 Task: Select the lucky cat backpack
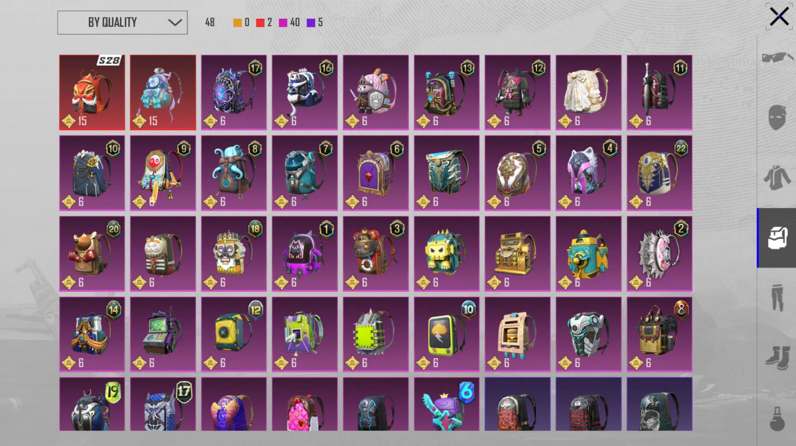click(x=163, y=254)
